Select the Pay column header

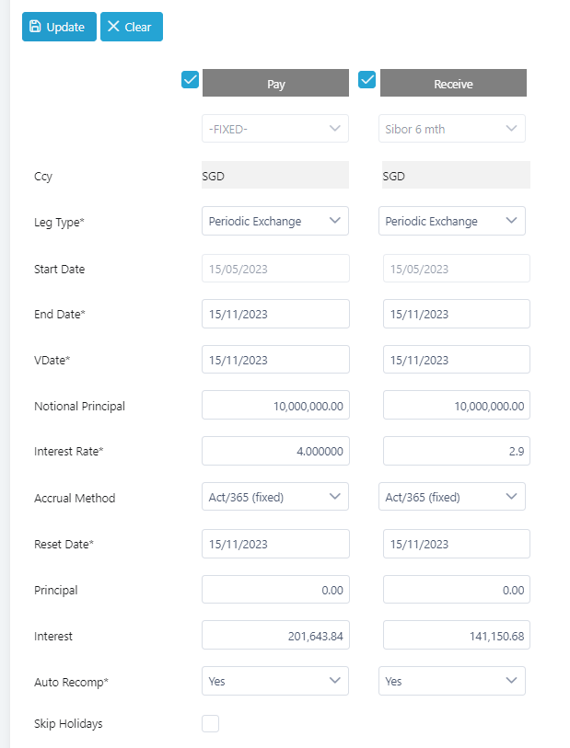[275, 83]
